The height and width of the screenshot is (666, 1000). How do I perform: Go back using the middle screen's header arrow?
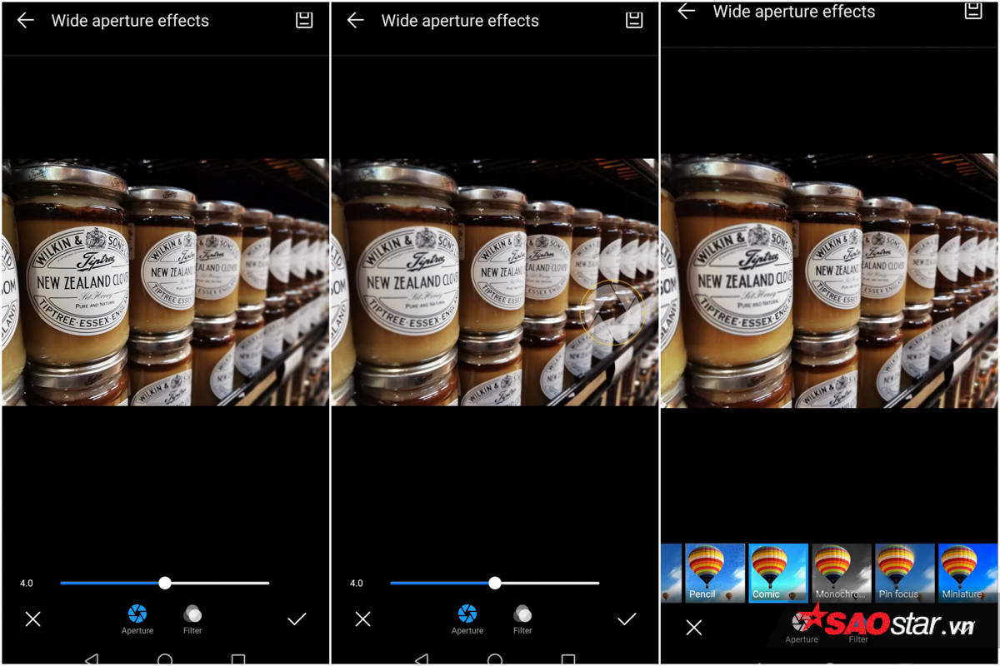(356, 21)
